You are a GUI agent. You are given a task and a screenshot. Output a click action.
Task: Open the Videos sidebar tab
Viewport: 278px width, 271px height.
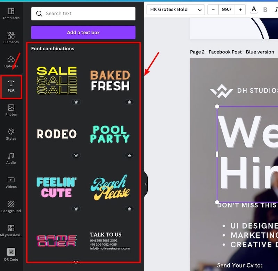tap(11, 183)
